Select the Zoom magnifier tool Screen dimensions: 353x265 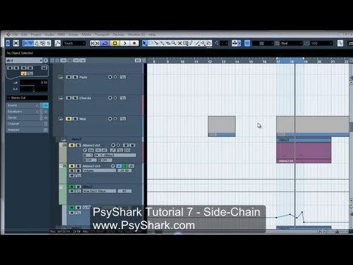[174, 43]
